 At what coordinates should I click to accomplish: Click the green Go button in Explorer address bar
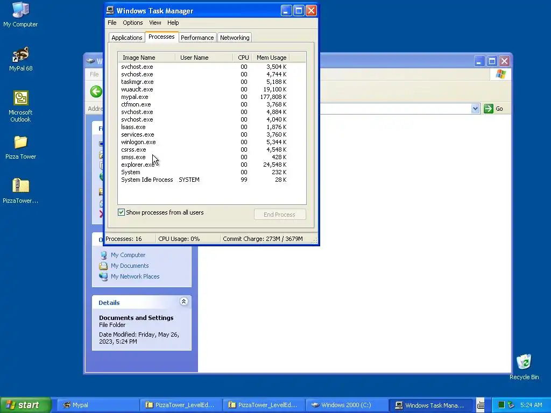tap(493, 109)
